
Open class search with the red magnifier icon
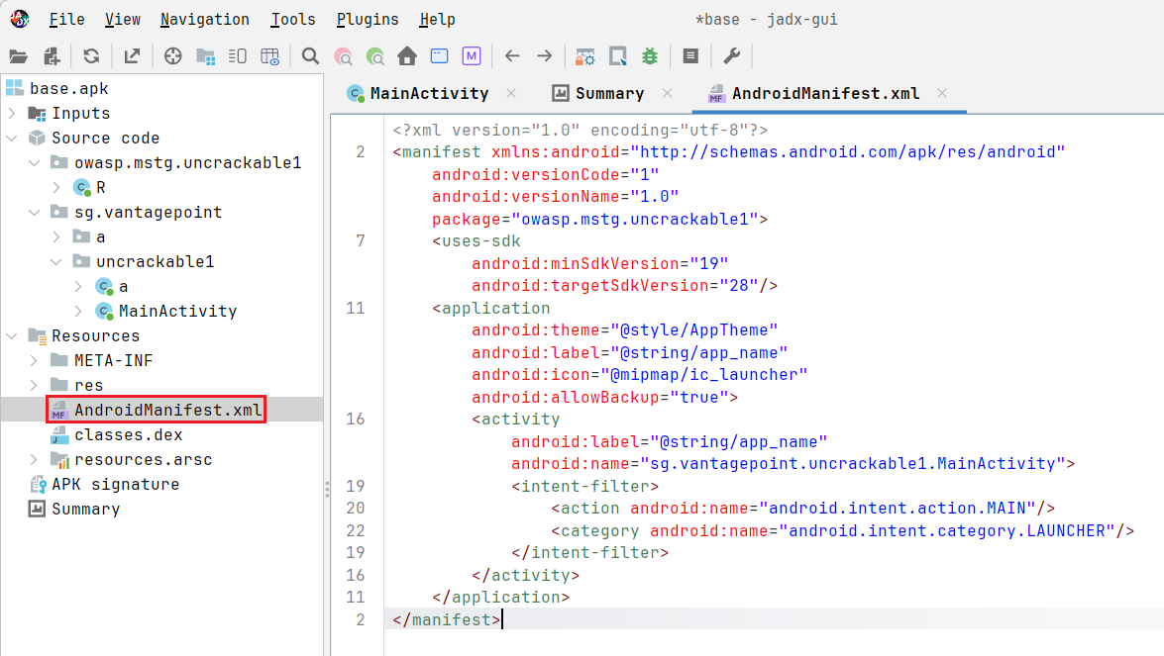(343, 56)
